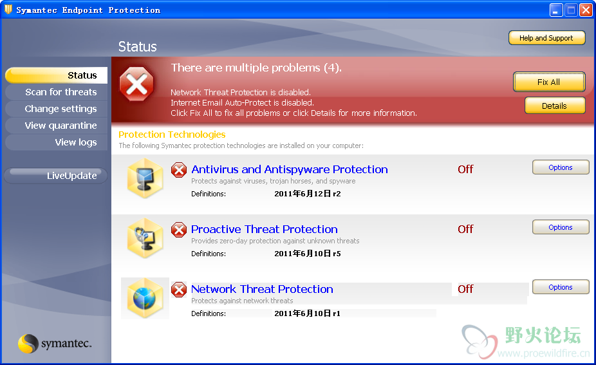
Task: Click red X badge beside Network Threat Protection
Action: pyautogui.click(x=179, y=290)
